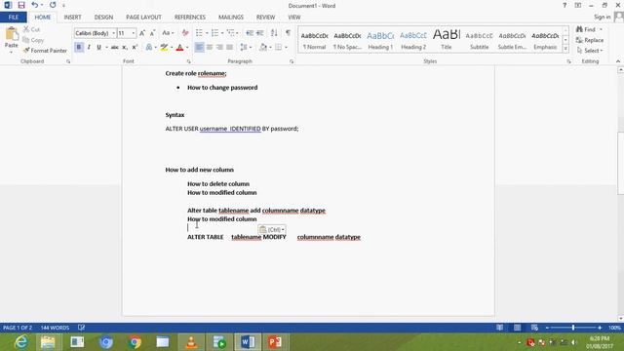624x351 pixels.
Task: Switch to Read Mode view
Action: coord(499,328)
